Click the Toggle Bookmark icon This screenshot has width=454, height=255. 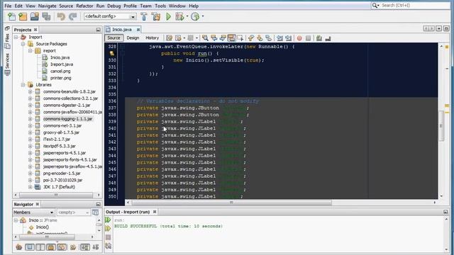269,38
